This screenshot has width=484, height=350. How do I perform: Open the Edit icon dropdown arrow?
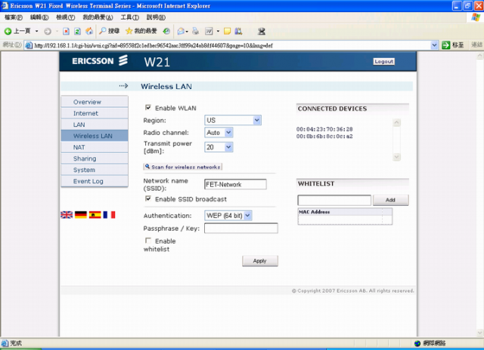pos(218,32)
